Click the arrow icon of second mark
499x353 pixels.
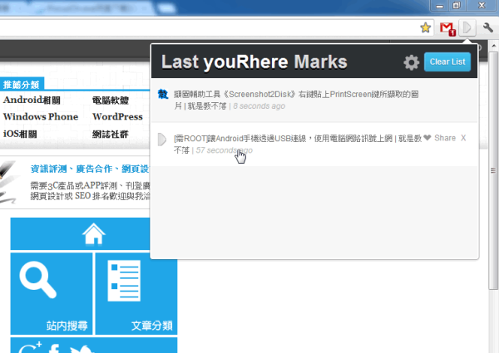click(162, 140)
